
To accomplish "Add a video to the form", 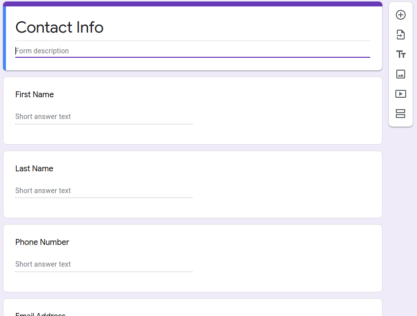I will point(400,94).
